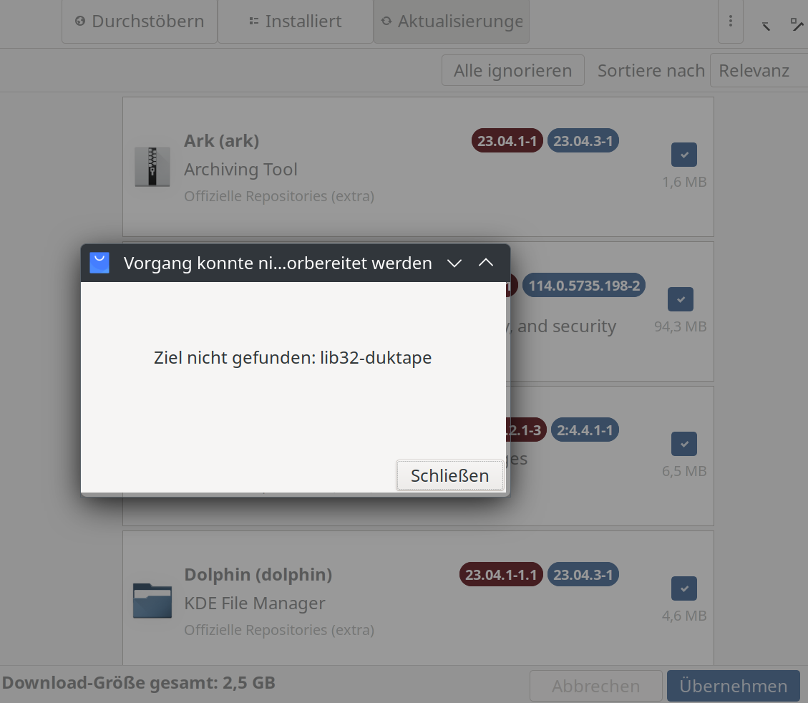Image resolution: width=808 pixels, height=703 pixels.
Task: Click Ark's red 23.04.1-1 version badge
Action: tap(507, 141)
